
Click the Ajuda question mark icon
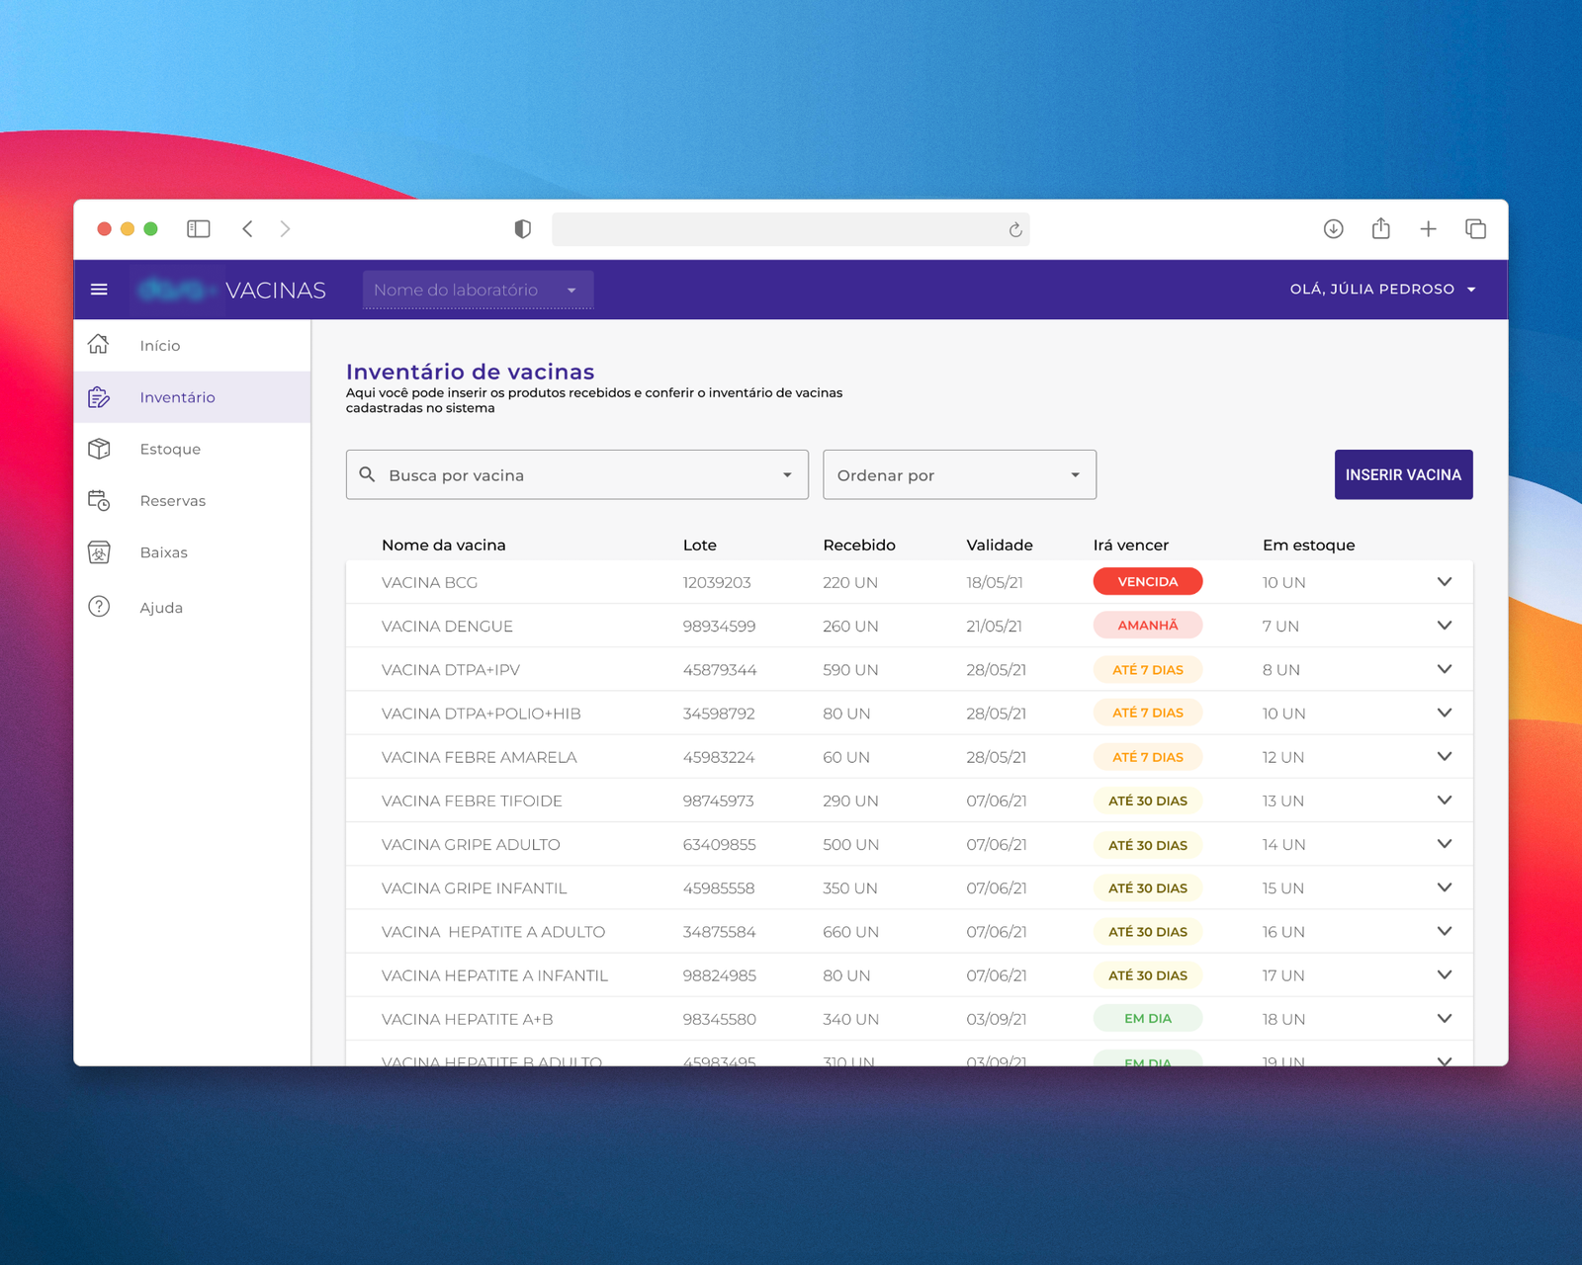[x=99, y=607]
